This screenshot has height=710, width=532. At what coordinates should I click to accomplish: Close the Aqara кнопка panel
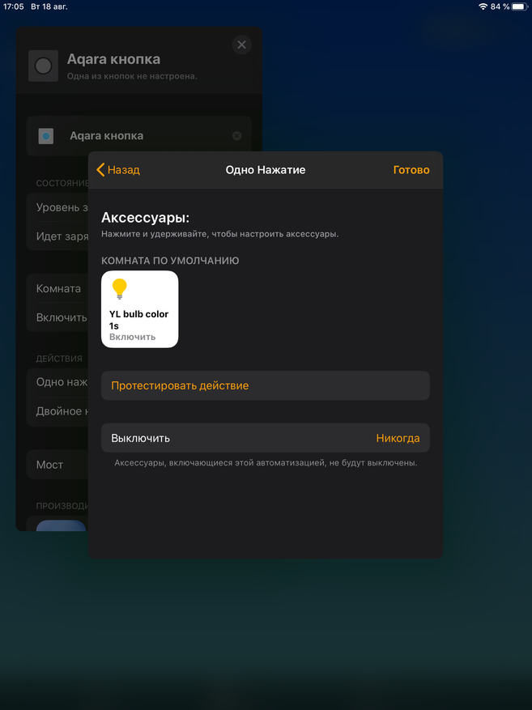pyautogui.click(x=242, y=45)
